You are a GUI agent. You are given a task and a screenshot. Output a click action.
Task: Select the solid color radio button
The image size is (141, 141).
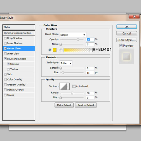pos(50,50)
